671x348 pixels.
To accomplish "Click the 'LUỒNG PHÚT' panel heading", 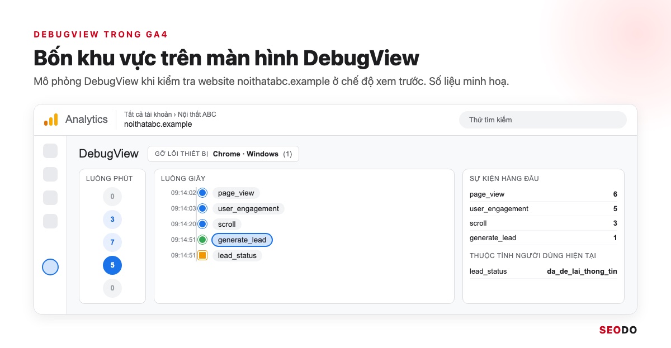I will (x=110, y=179).
